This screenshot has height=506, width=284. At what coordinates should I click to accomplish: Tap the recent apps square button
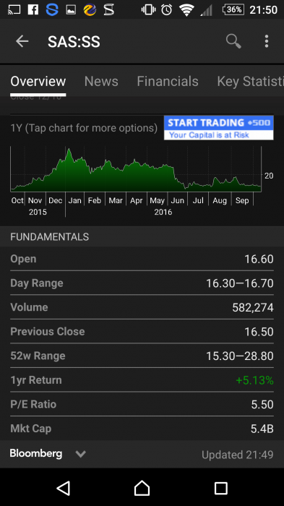pyautogui.click(x=220, y=488)
